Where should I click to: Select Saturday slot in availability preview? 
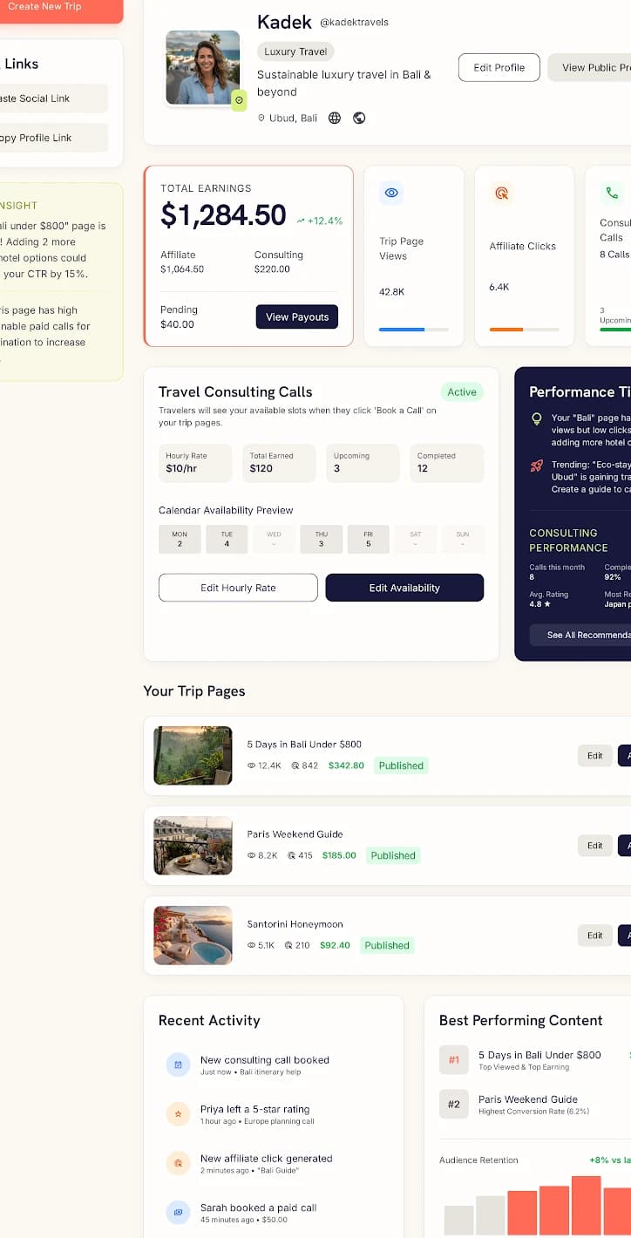coord(416,540)
